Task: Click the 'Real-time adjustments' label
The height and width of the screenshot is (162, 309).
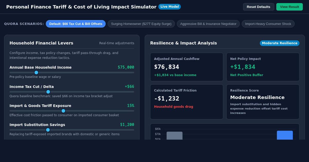Action: click(x=117, y=43)
